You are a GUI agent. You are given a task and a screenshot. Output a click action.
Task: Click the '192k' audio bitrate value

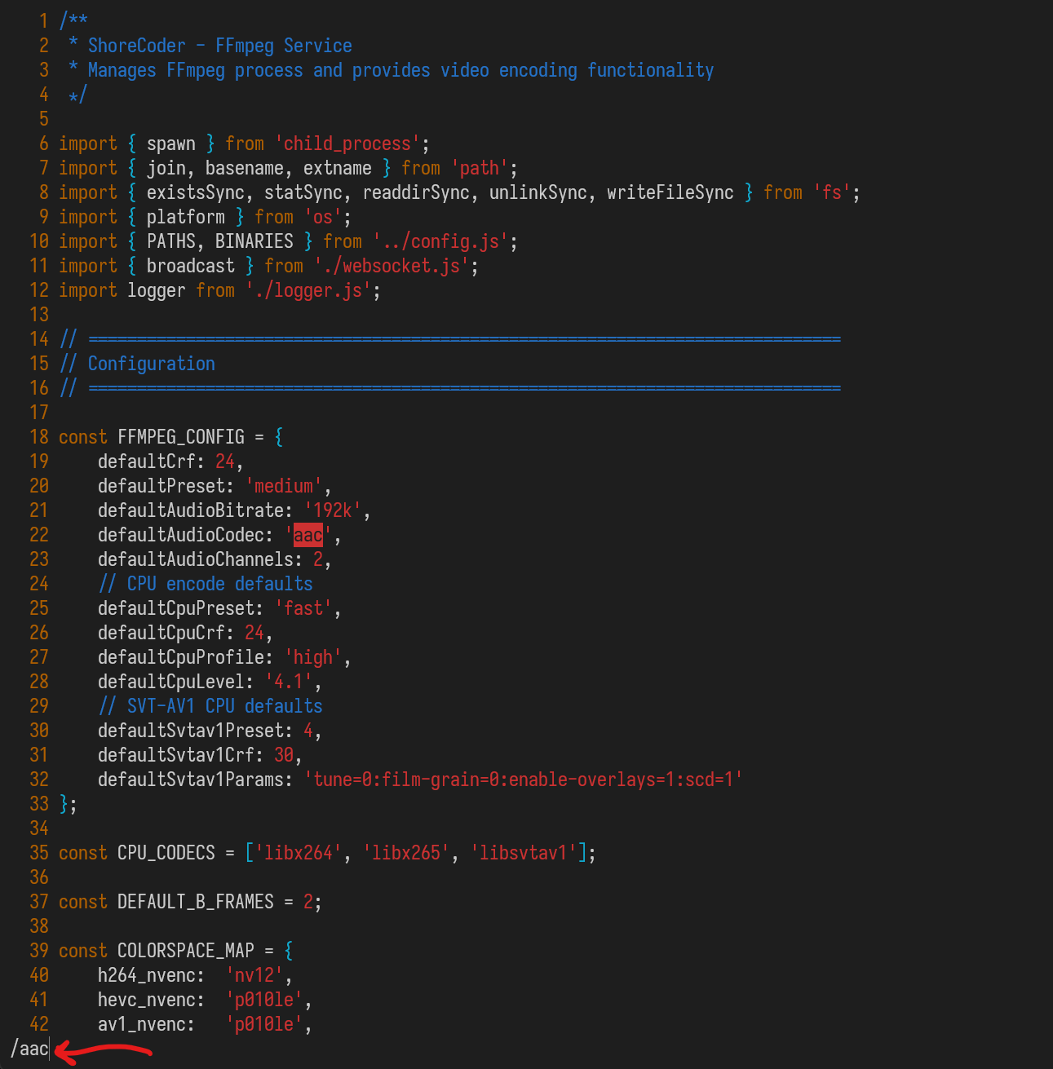333,510
